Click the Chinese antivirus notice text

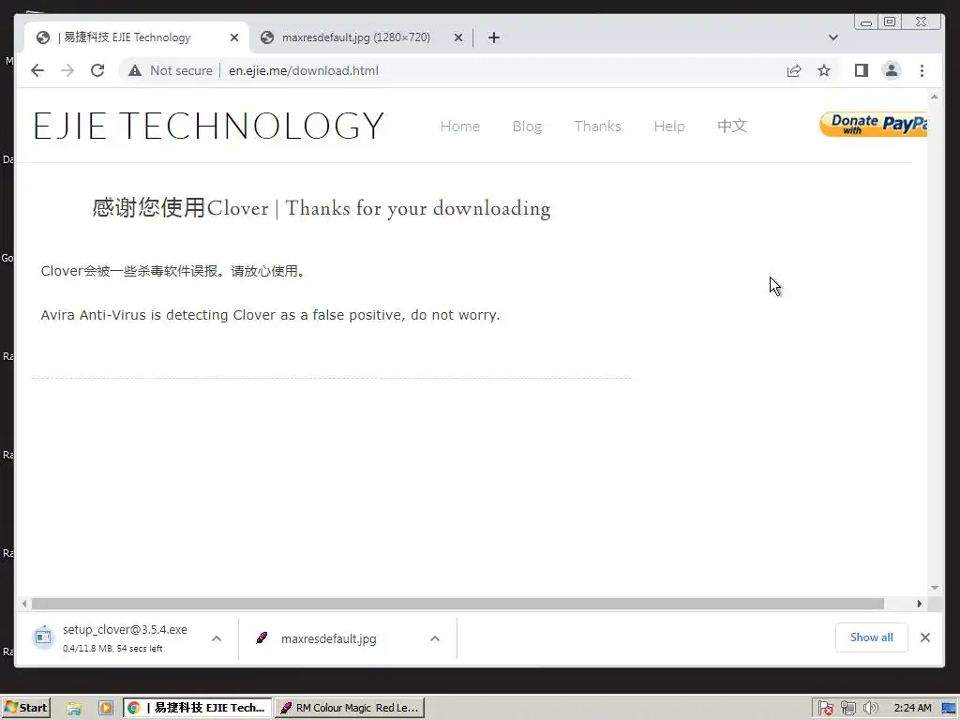pos(172,271)
